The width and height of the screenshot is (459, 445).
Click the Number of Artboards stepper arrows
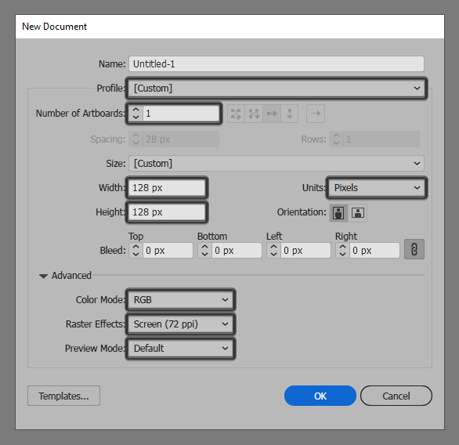136,114
